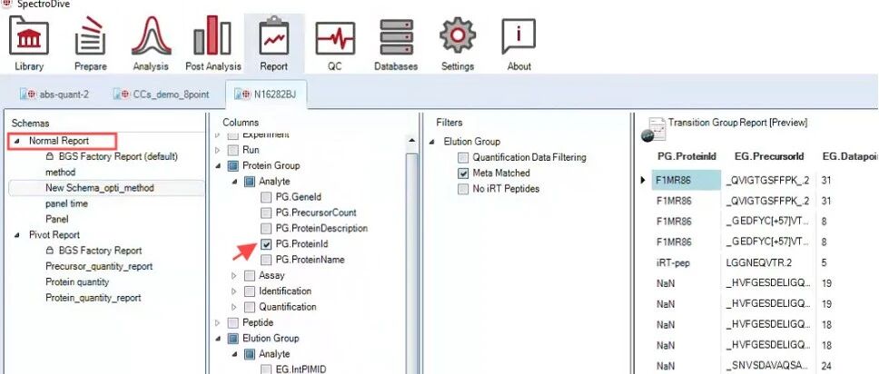Enable the PG.ProteinDescription checkbox
Viewport: 879px width, 374px height.
pyautogui.click(x=266, y=229)
